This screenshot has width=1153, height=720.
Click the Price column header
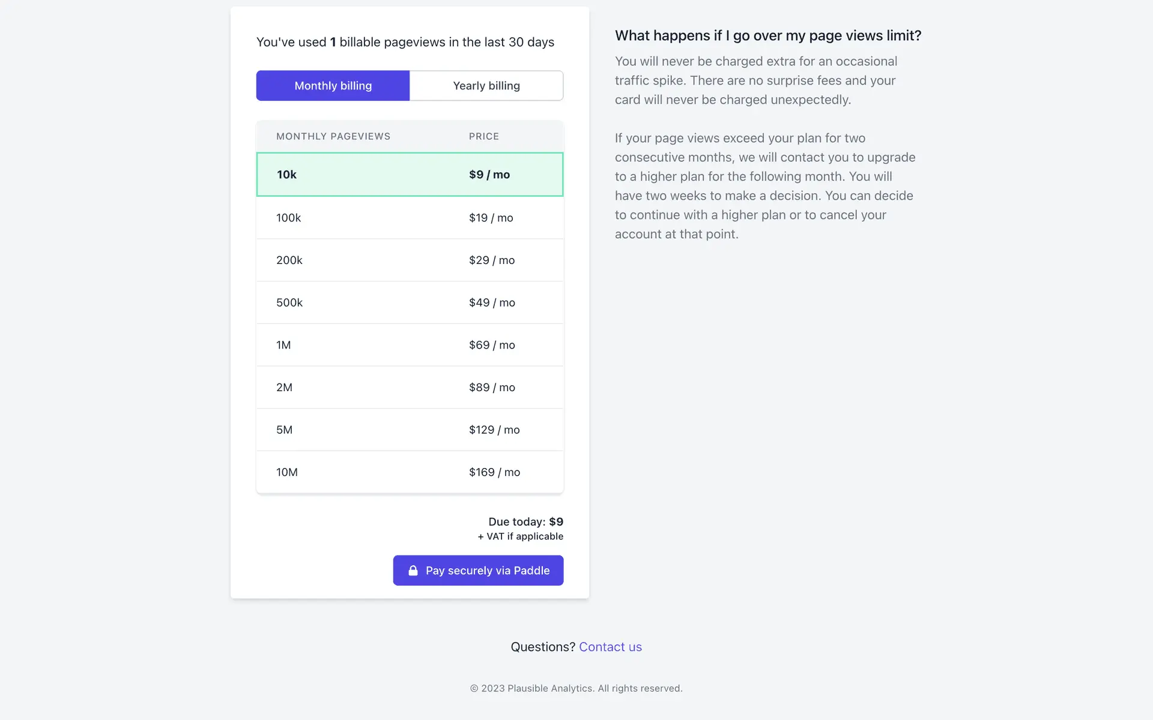tap(483, 136)
